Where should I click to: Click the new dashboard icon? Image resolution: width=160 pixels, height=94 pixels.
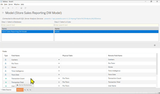point(27,90)
